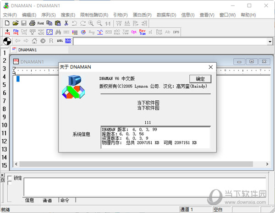Image resolution: width=275 pixels, height=213 pixels.
Task: Click the Def seq toolbar icon
Action: (x=24, y=32)
